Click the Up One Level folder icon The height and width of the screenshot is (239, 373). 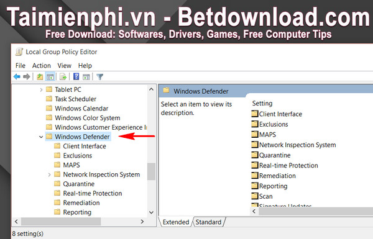click(x=40, y=77)
